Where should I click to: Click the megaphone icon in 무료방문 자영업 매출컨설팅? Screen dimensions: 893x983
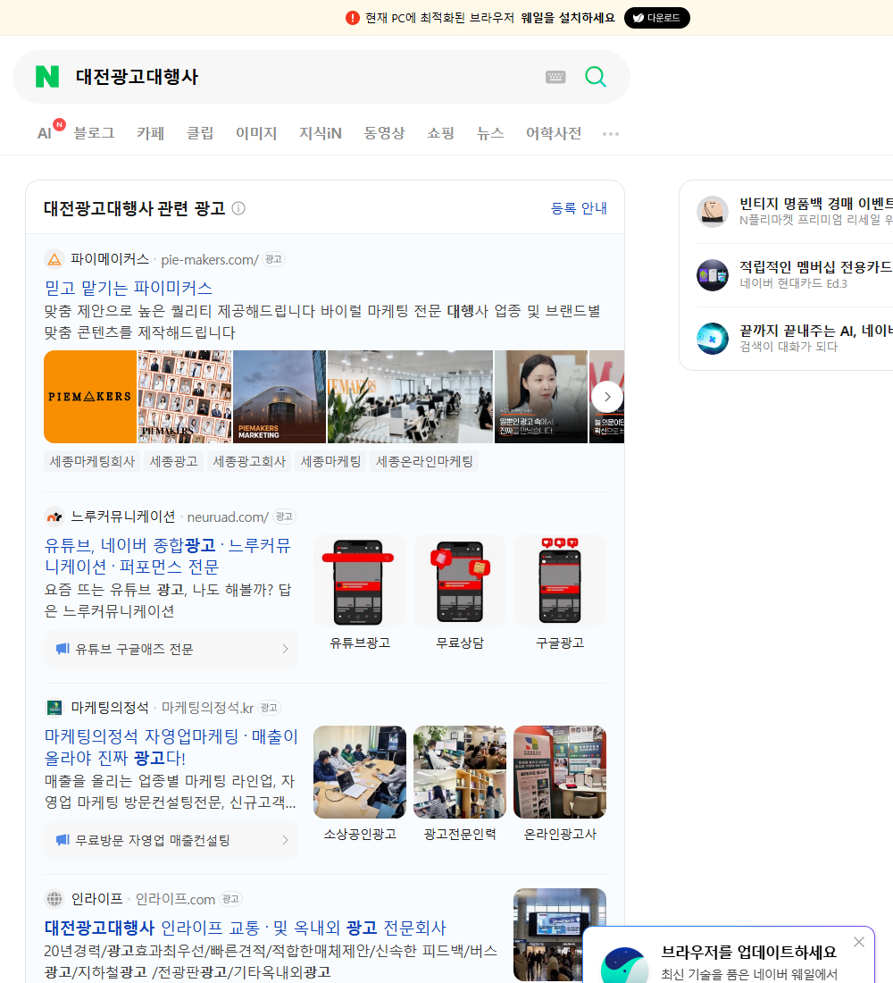pyautogui.click(x=63, y=839)
